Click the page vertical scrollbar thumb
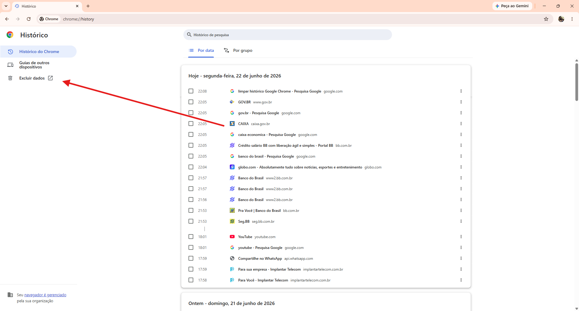The height and width of the screenshot is (311, 579). (577, 82)
